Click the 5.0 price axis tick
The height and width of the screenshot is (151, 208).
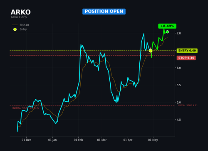tap(179, 102)
